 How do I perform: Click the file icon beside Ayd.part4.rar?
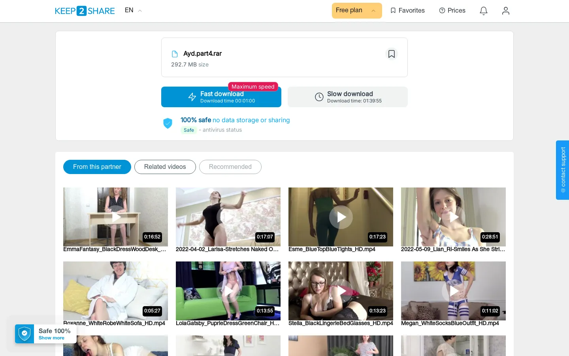tap(175, 54)
